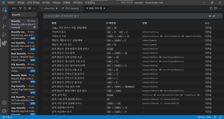This screenshot has height=119, width=224.
Task: Click the VS Code logo icon
Action: tap(3, 3)
